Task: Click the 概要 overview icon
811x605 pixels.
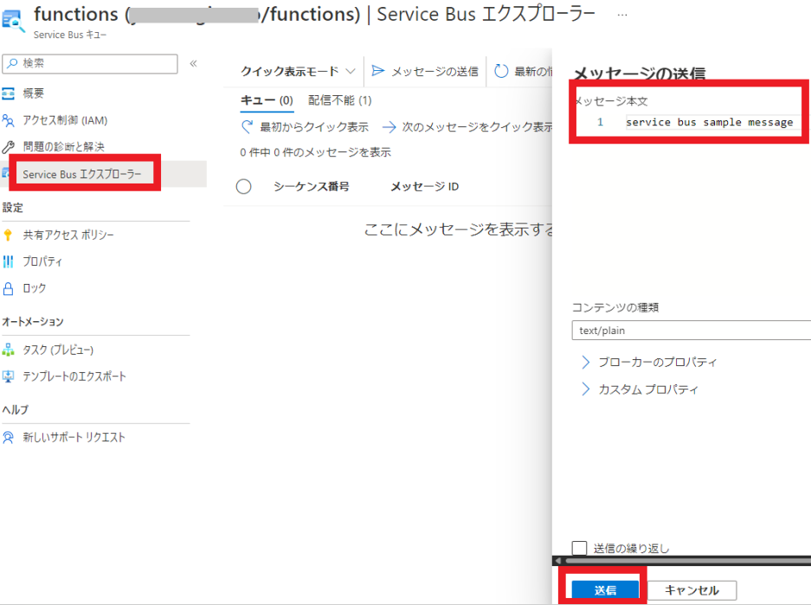Action: [8, 93]
